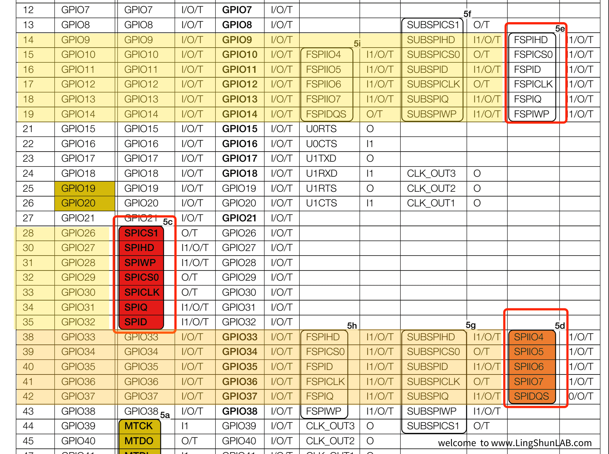Select CLK_OUT2 in pin 45 row
Viewport: 609px width, 454px height.
click(330, 441)
